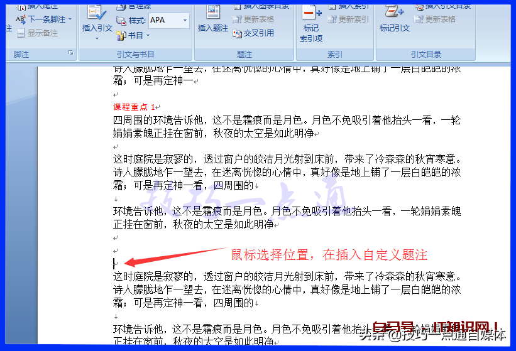Click the Mark Citation (标记引文) icon
The width and height of the screenshot is (516, 351).
click(x=394, y=14)
